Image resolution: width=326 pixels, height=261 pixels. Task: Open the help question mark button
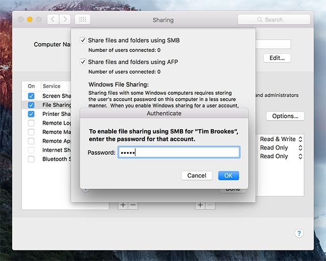[x=299, y=234]
